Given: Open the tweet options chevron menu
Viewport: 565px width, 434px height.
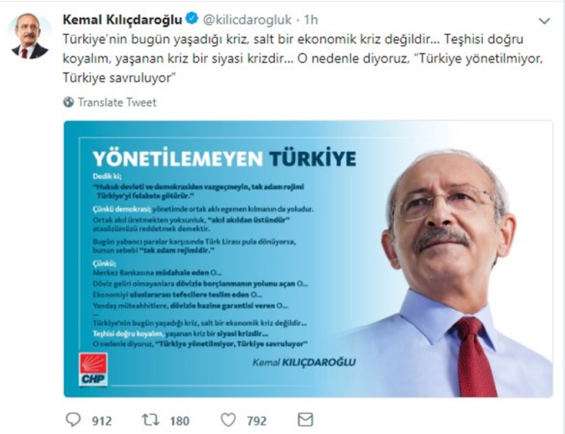Looking at the screenshot, I should [x=544, y=21].
